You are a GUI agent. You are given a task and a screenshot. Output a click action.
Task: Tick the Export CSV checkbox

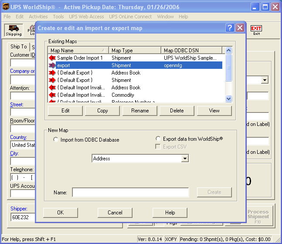click(158, 147)
